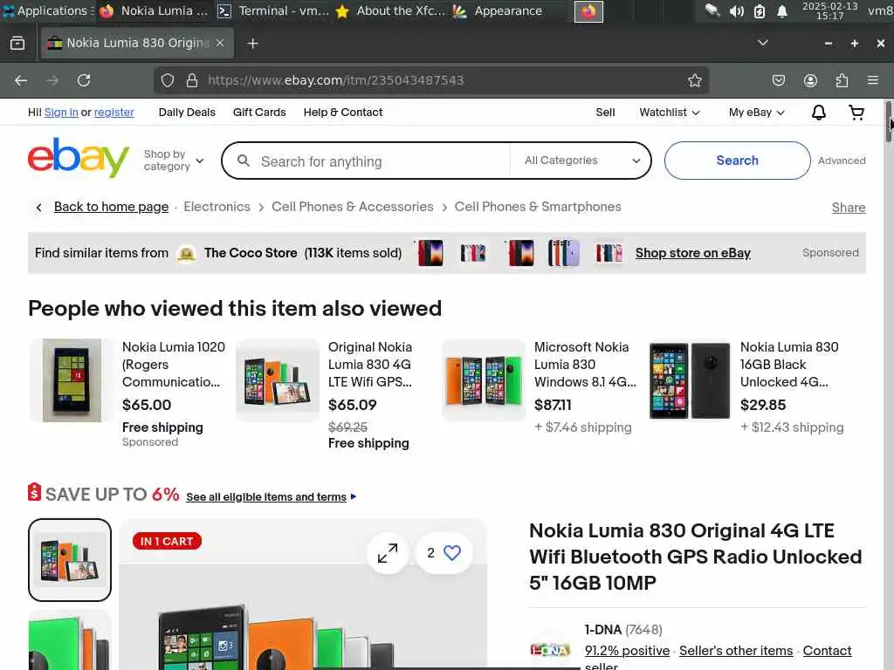Click the Share link

point(849,208)
